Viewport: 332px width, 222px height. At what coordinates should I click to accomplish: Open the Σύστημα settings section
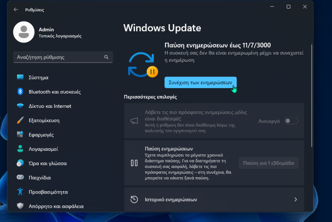pos(38,77)
